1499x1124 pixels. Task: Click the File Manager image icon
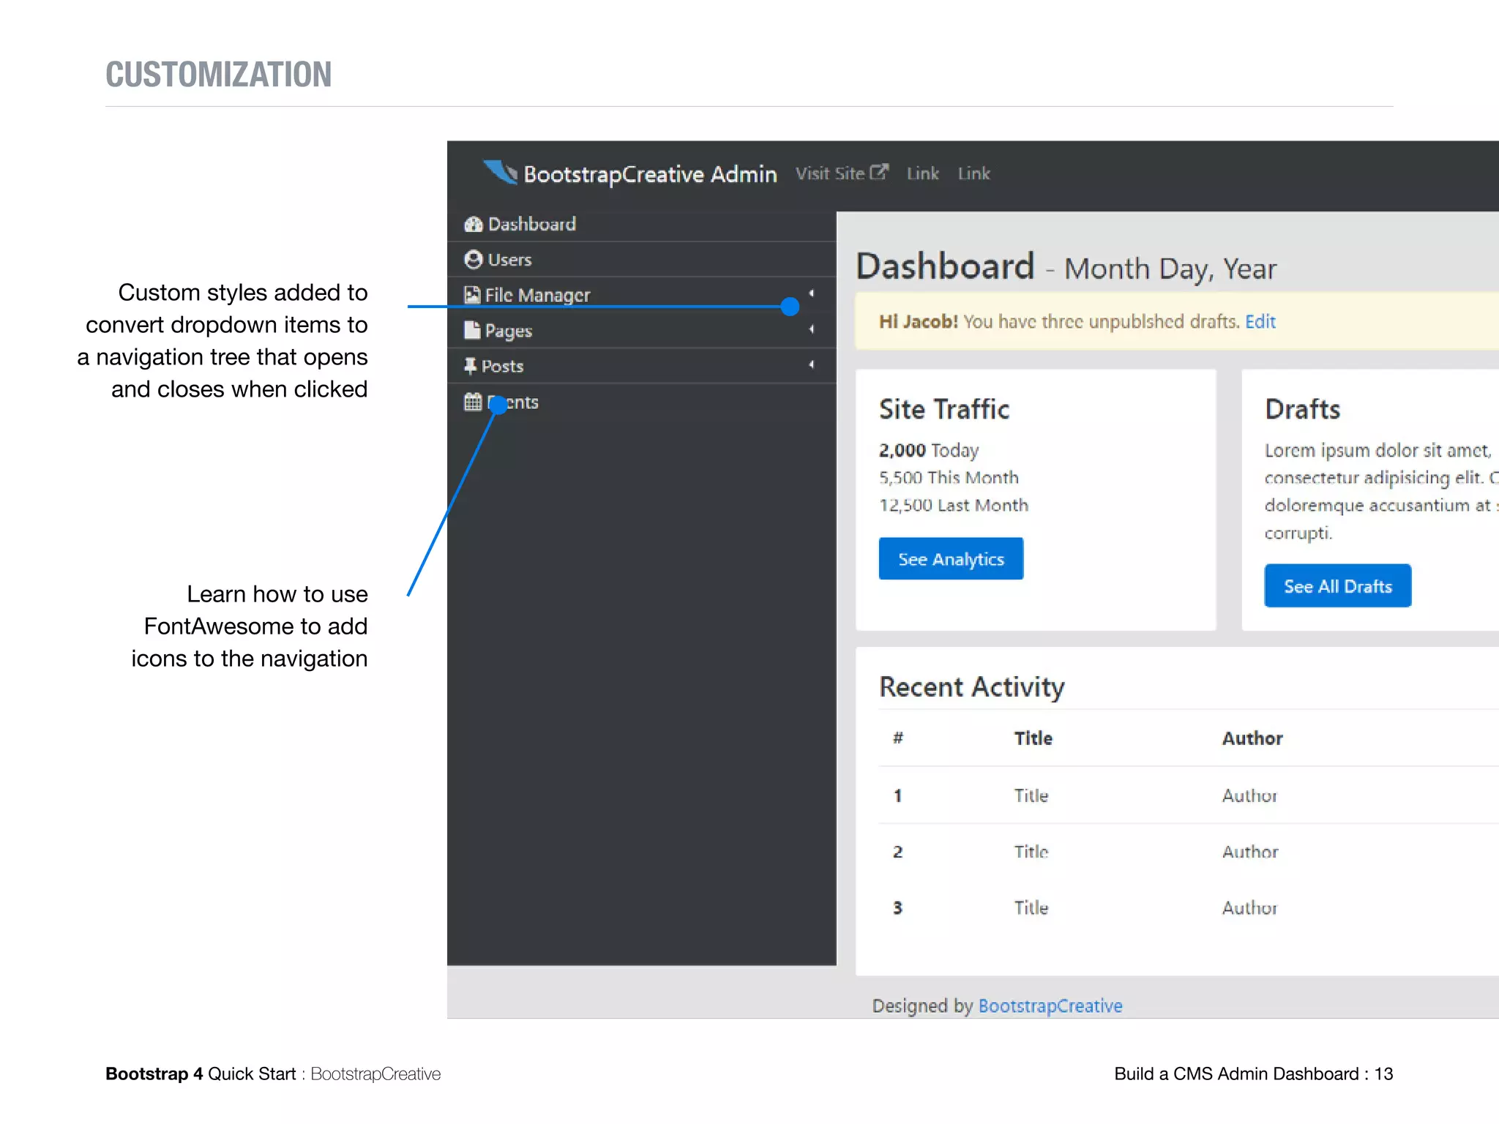click(472, 295)
